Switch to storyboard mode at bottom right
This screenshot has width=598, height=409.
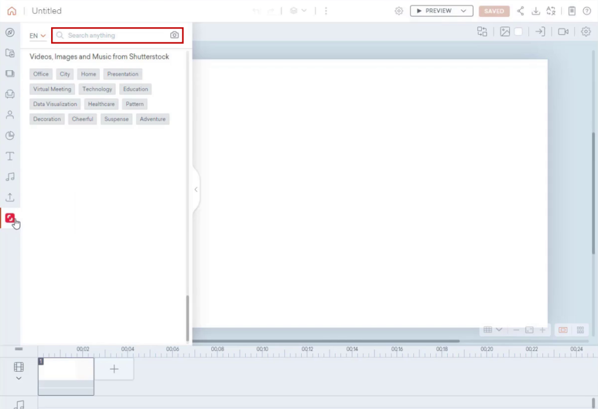coord(579,330)
